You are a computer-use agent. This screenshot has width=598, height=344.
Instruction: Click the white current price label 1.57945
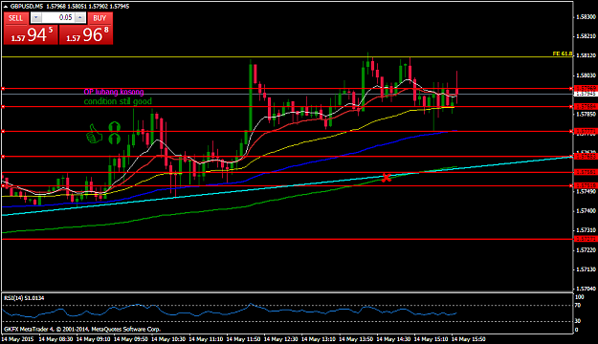(x=586, y=94)
